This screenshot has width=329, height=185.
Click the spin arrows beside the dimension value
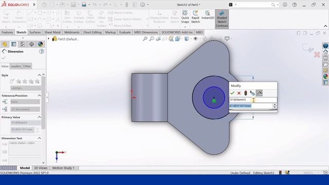pos(275,106)
